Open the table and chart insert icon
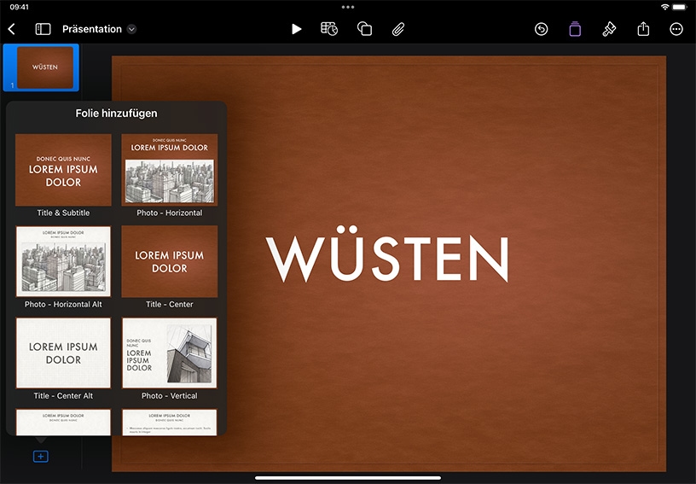Screen dimensions: 696x484 [x=329, y=29]
